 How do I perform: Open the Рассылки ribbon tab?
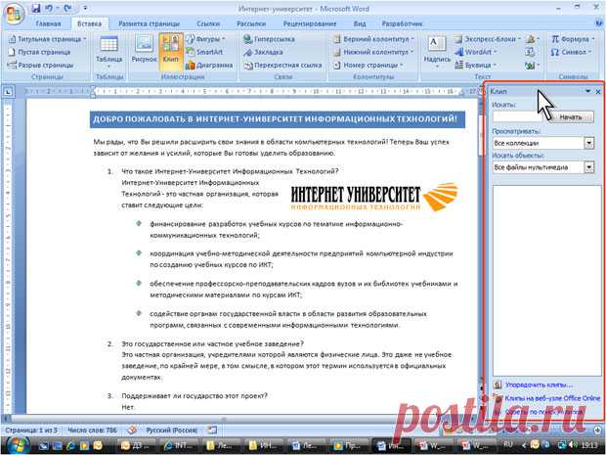click(251, 24)
